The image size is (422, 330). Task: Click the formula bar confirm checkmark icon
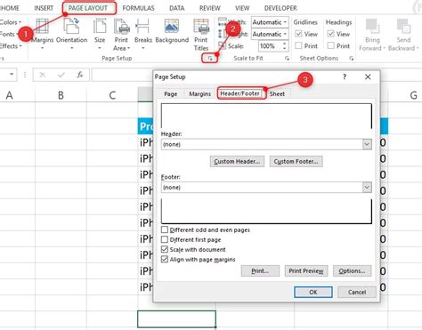(x=61, y=75)
